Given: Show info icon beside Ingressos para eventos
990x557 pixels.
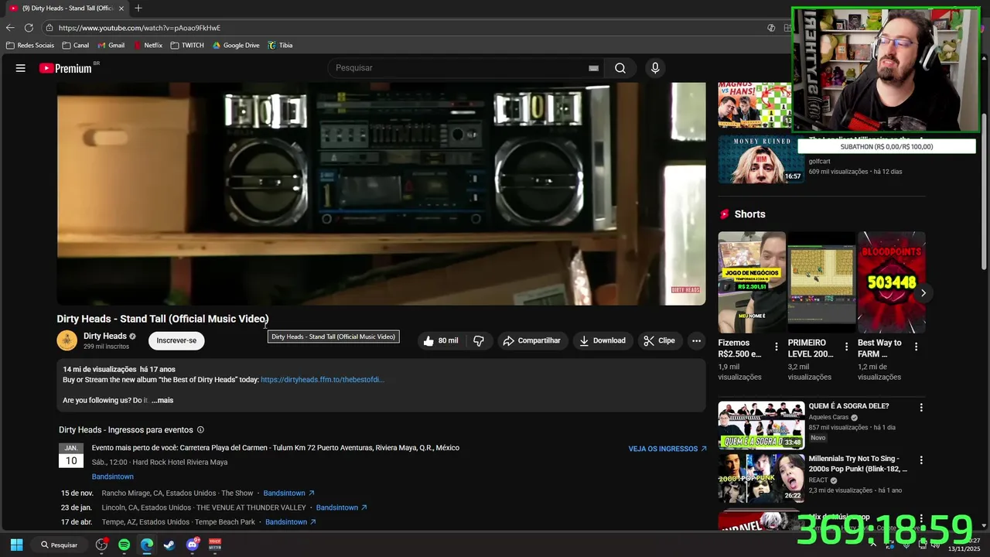Looking at the screenshot, I should click(200, 430).
